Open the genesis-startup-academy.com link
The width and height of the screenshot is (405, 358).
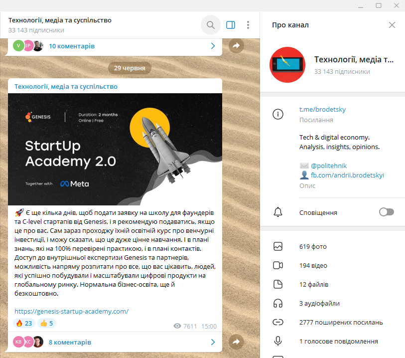71,311
